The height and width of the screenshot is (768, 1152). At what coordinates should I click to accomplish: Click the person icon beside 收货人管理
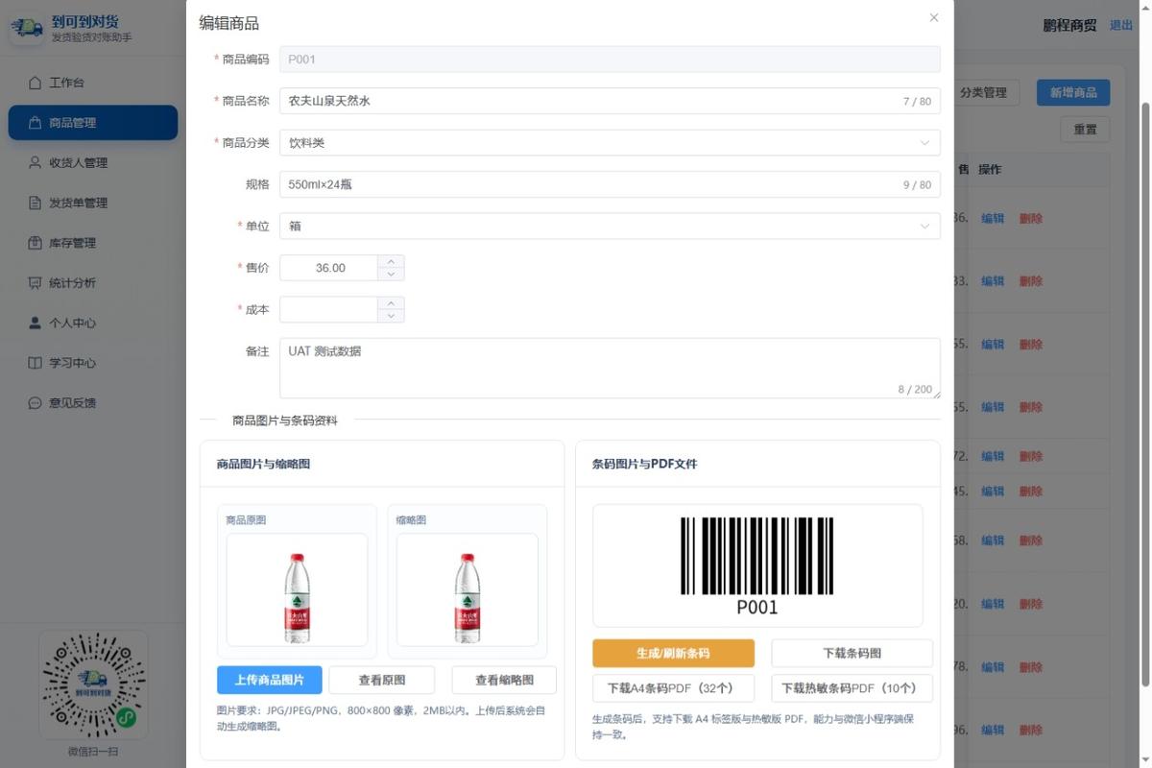click(x=36, y=163)
